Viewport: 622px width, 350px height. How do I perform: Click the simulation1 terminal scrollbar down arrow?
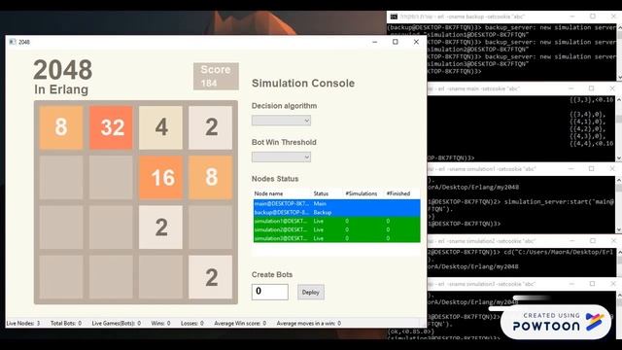click(x=619, y=229)
